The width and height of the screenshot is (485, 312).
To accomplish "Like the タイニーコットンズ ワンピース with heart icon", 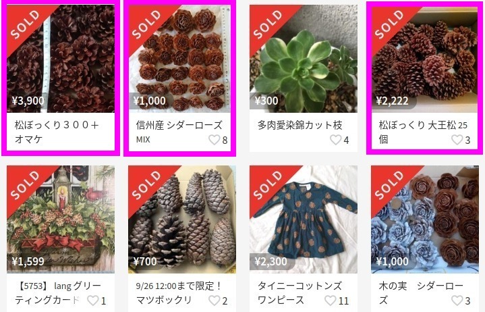I will click(x=330, y=301).
